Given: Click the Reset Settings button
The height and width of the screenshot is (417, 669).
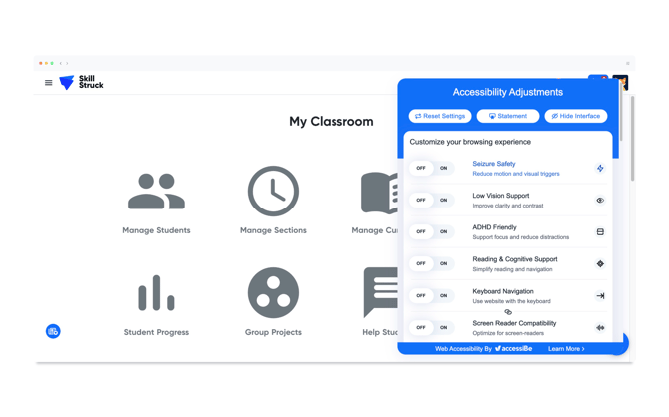Looking at the screenshot, I should pyautogui.click(x=440, y=116).
